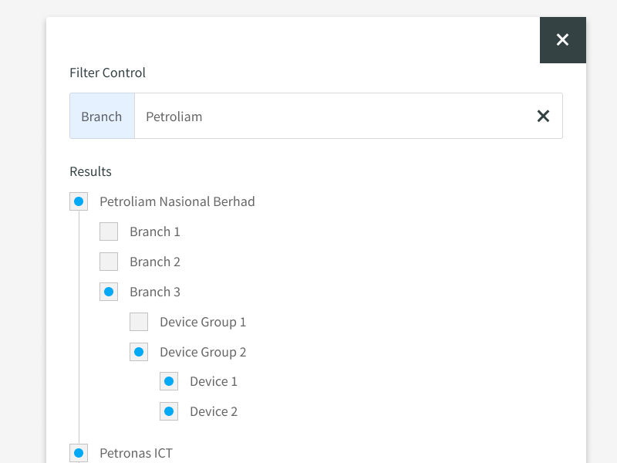The width and height of the screenshot is (617, 463).
Task: Select the Petroliam Nasional Berhad label
Action: point(177,201)
